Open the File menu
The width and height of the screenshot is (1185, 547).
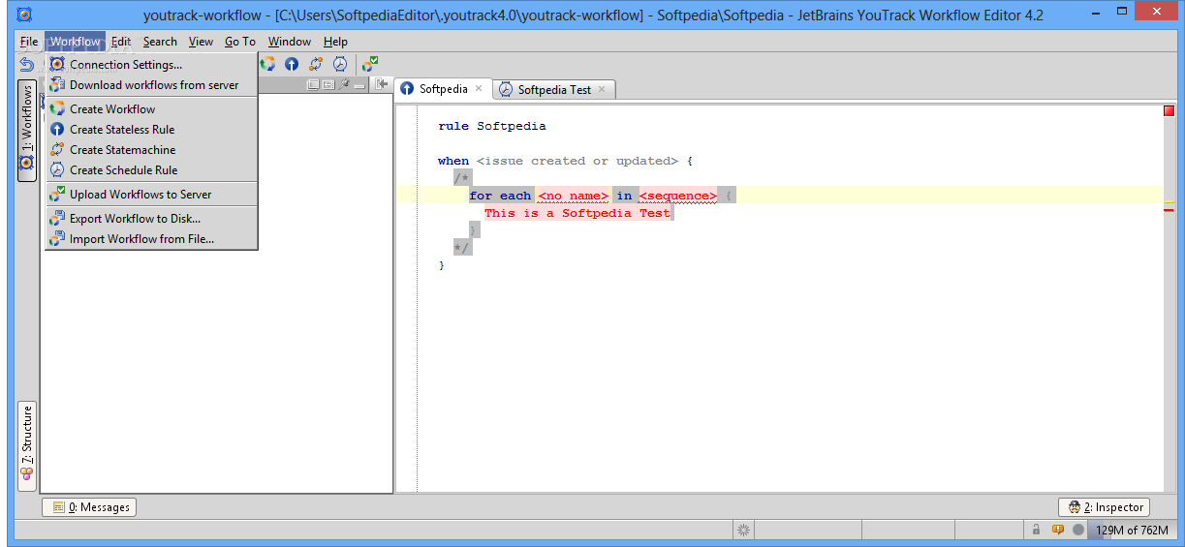click(29, 42)
